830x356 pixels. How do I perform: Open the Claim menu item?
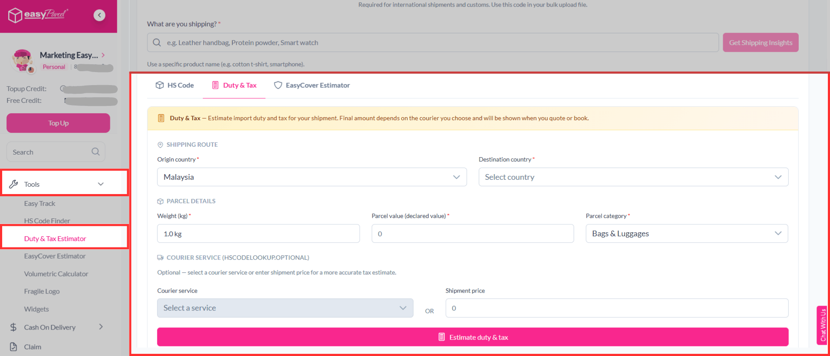33,347
